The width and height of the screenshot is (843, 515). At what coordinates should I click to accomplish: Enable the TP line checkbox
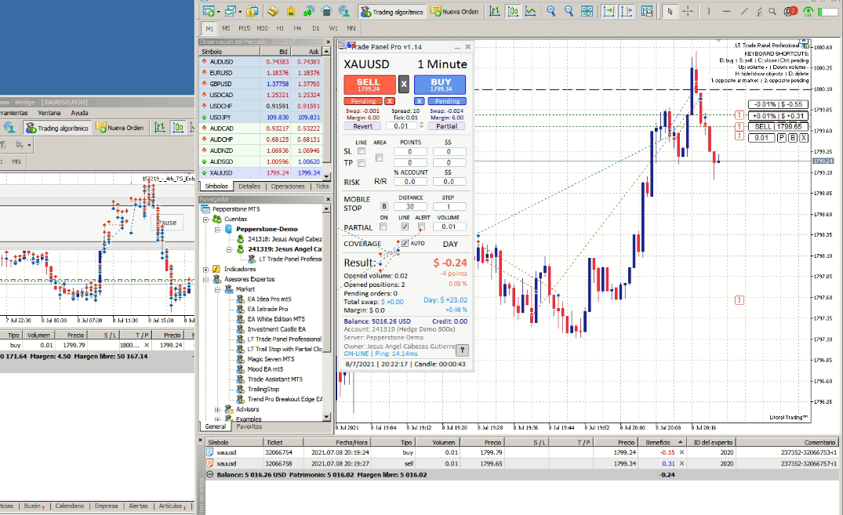coord(362,162)
